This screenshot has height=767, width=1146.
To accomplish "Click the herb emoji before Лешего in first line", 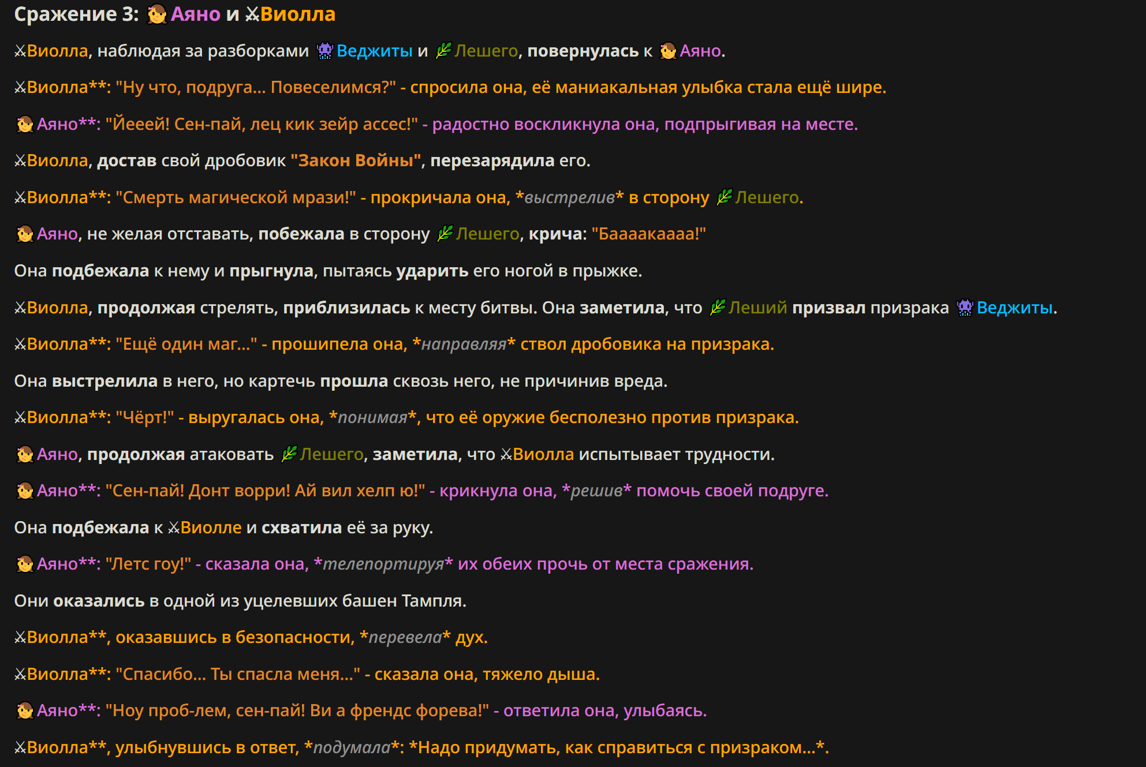I will point(443,51).
